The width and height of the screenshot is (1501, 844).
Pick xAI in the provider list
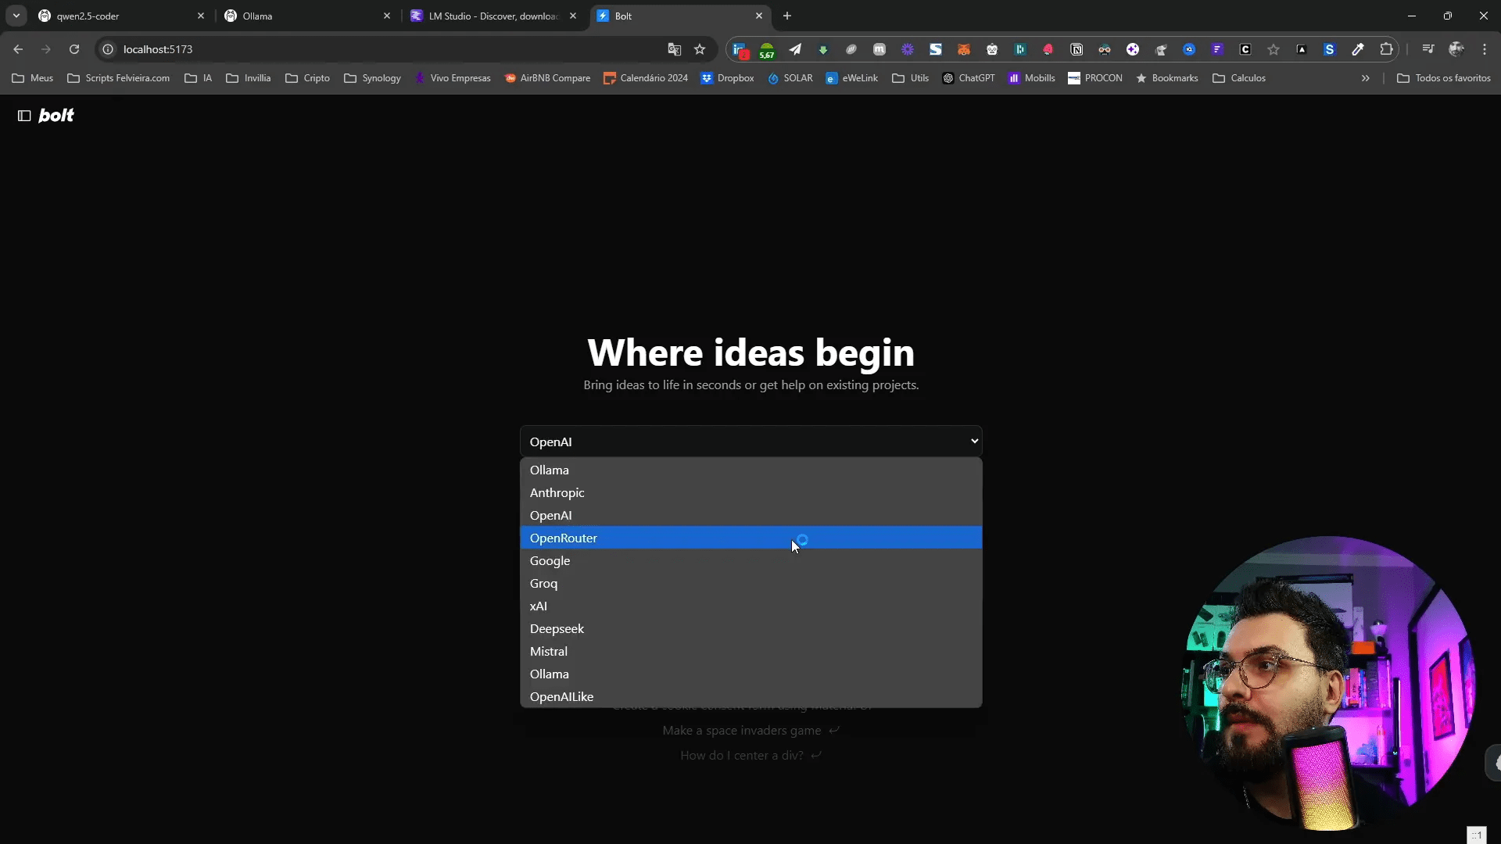tap(750, 606)
